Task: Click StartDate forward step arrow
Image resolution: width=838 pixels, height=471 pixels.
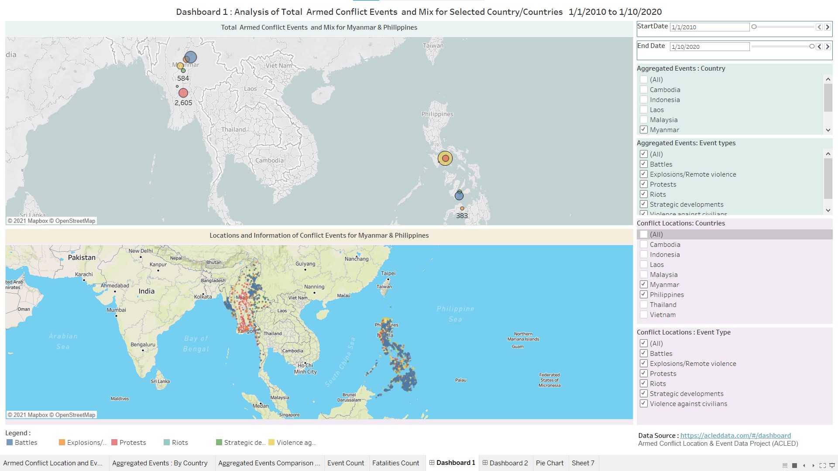Action: tap(827, 27)
